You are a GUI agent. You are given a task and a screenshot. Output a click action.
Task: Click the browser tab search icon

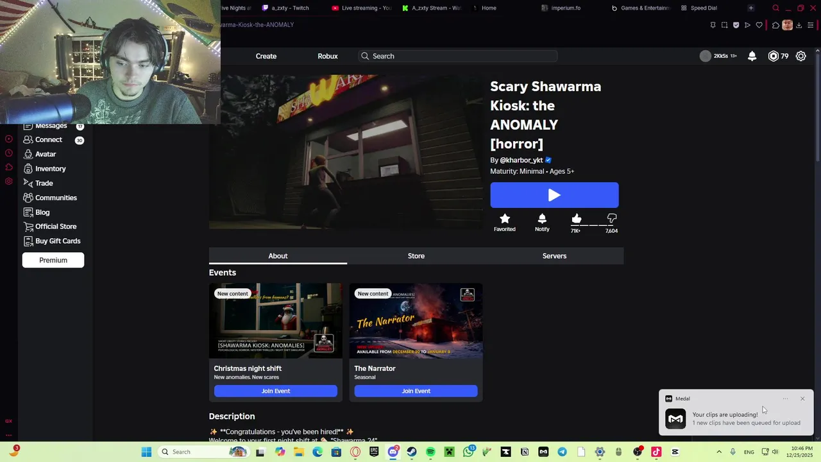(775, 8)
